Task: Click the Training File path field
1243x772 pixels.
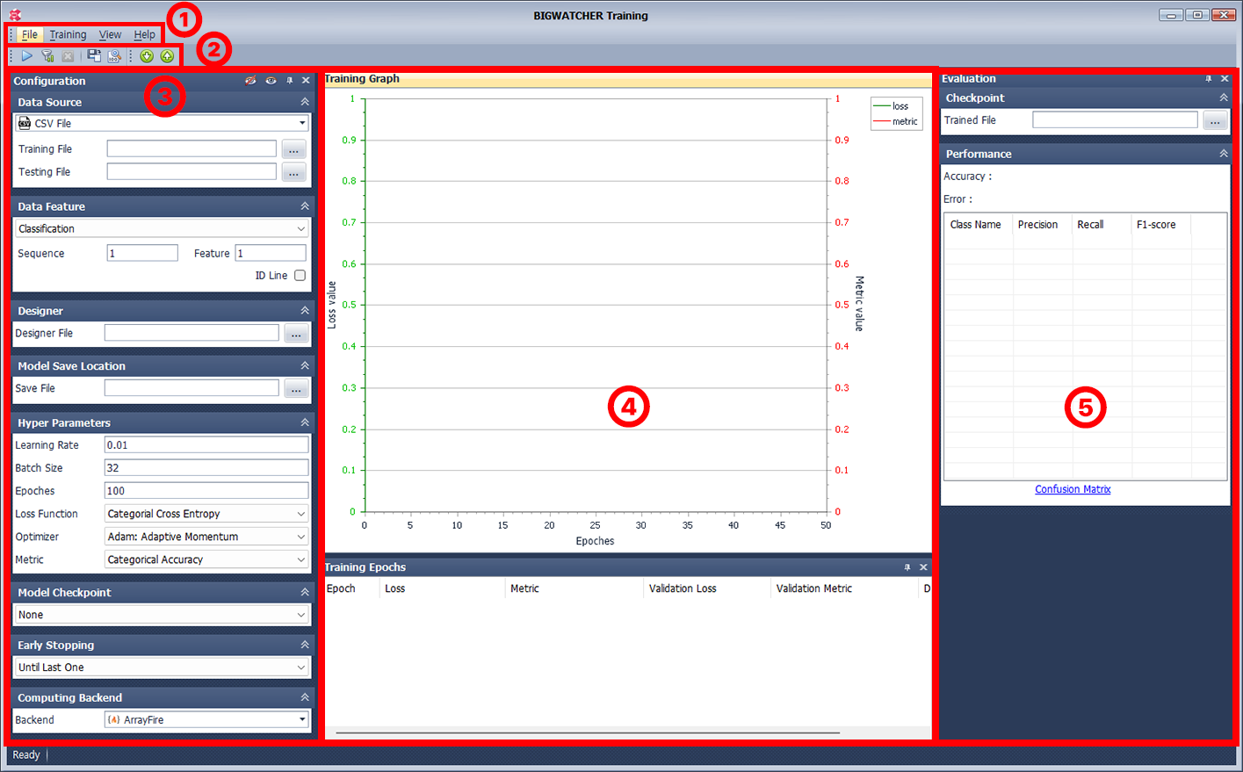Action: tap(192, 149)
